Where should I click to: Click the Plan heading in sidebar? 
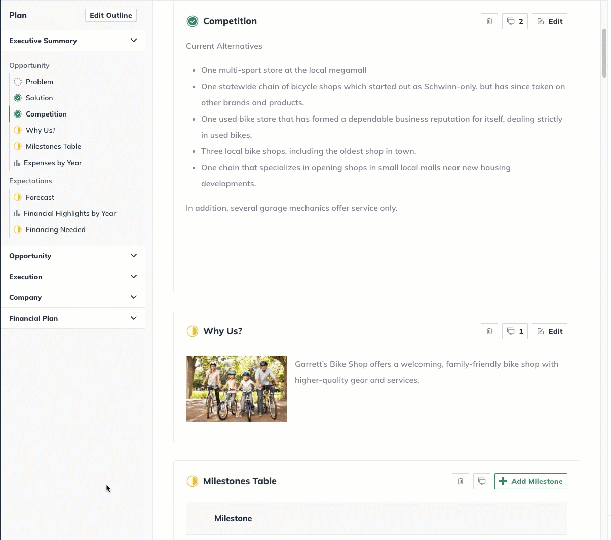point(18,15)
